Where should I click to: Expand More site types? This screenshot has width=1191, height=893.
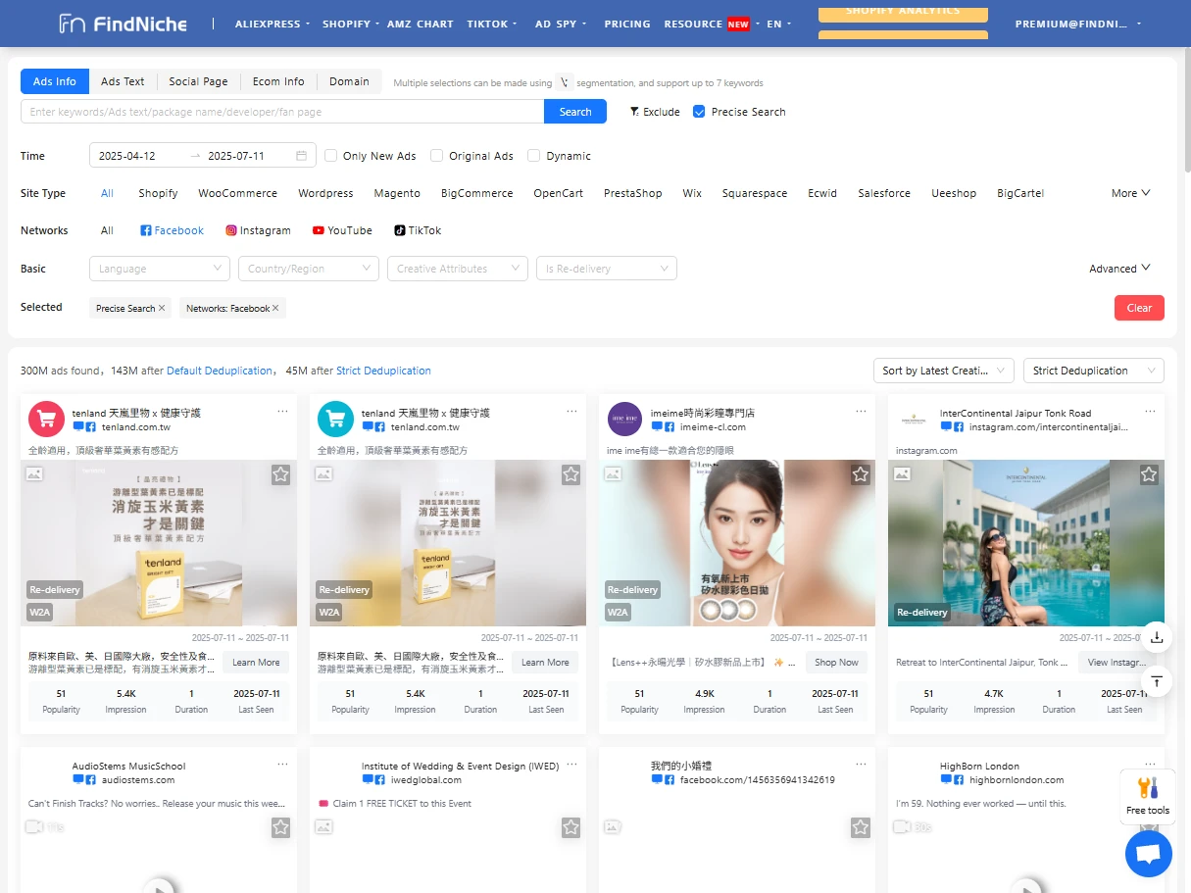click(x=1130, y=193)
